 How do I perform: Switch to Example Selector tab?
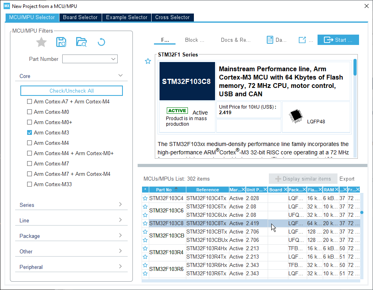coord(126,18)
